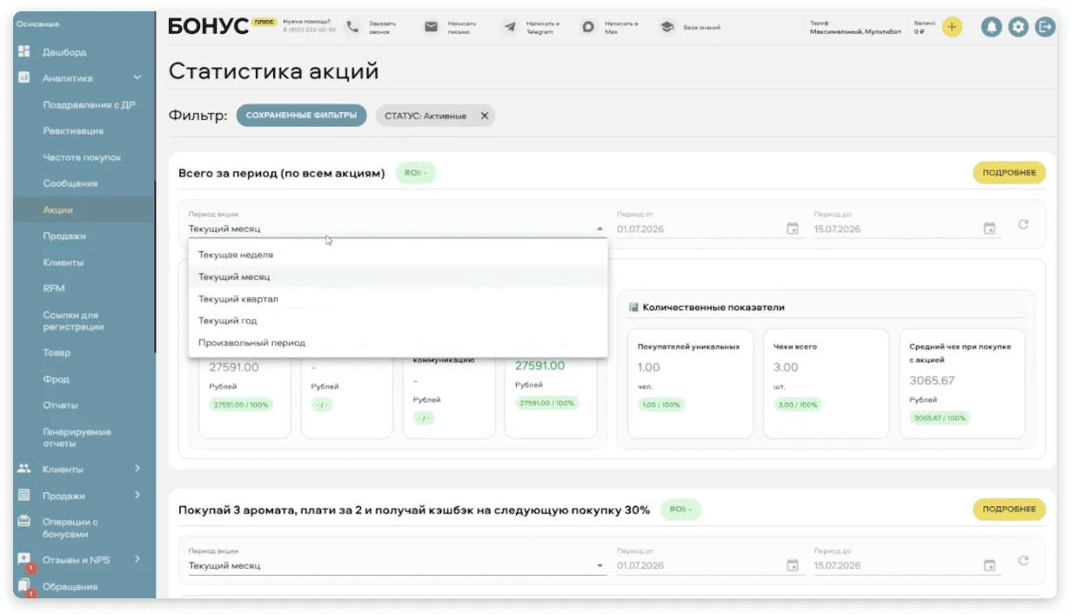Image resolution: width=1071 pixels, height=614 pixels.
Task: Open Частота покупок sidebar item
Action: pyautogui.click(x=82, y=157)
